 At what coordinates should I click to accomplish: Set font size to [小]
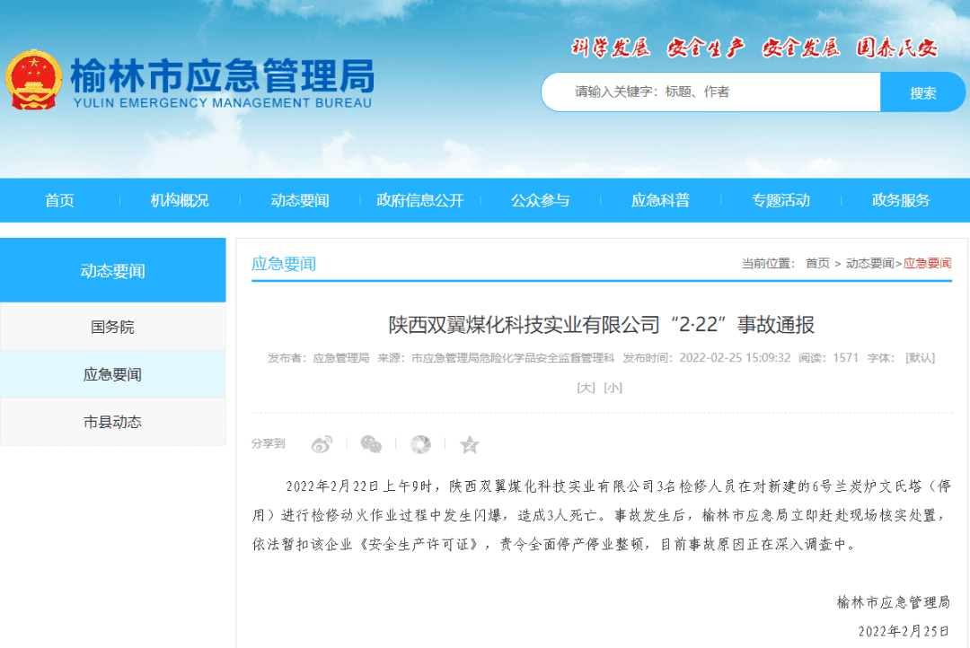tap(613, 388)
